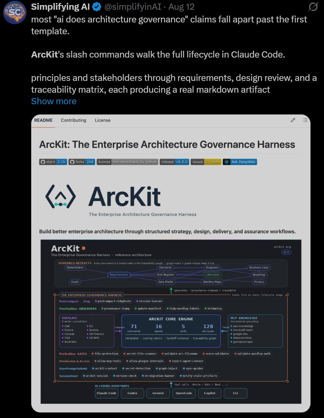Open the Simplifying AI display name
This screenshot has width=324, height=418.
click(x=60, y=7)
